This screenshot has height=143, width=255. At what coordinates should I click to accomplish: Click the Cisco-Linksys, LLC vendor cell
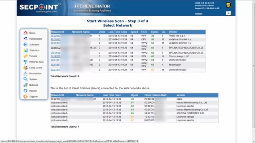pos(179,56)
